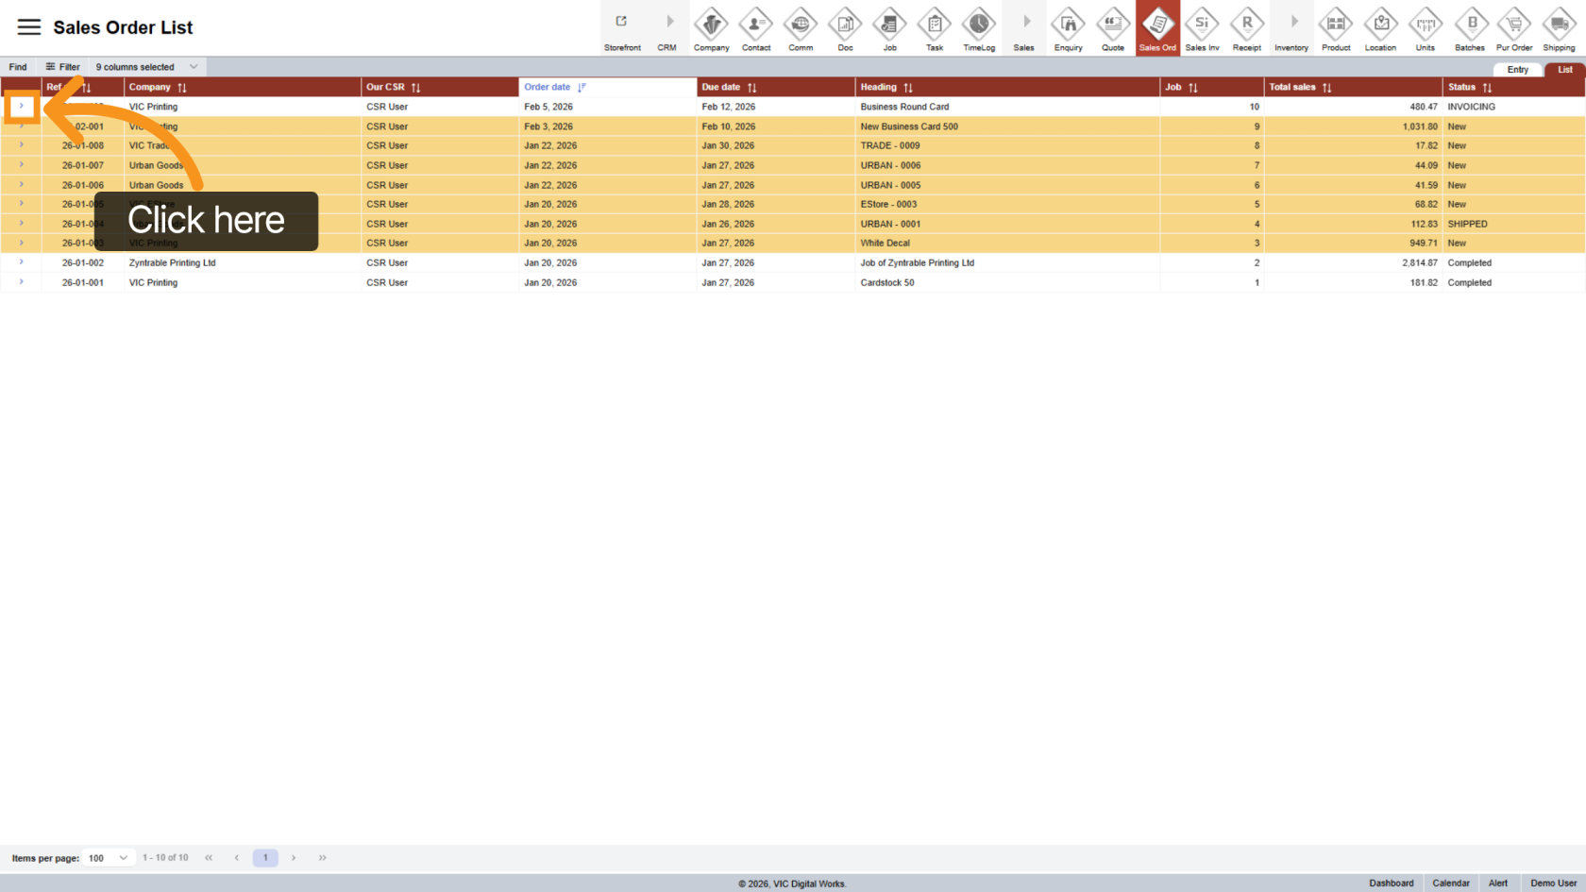Go to the Company module icon
Image resolution: width=1586 pixels, height=892 pixels.
tap(711, 28)
